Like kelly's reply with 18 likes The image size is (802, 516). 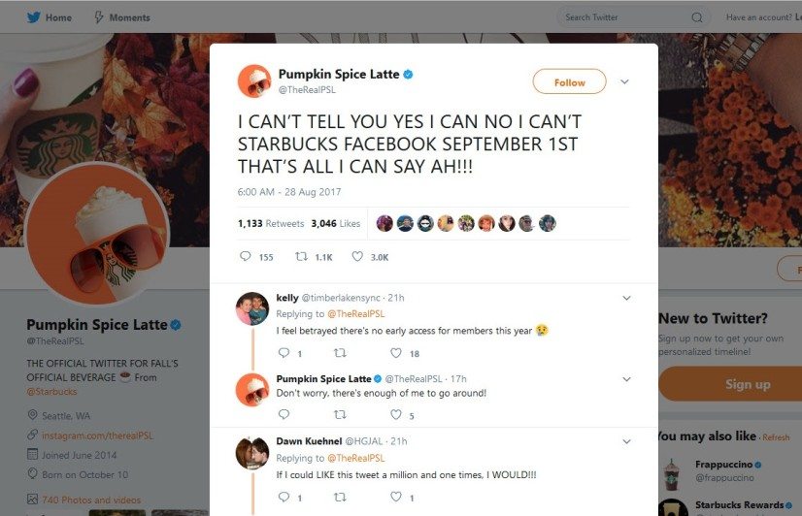(x=396, y=354)
